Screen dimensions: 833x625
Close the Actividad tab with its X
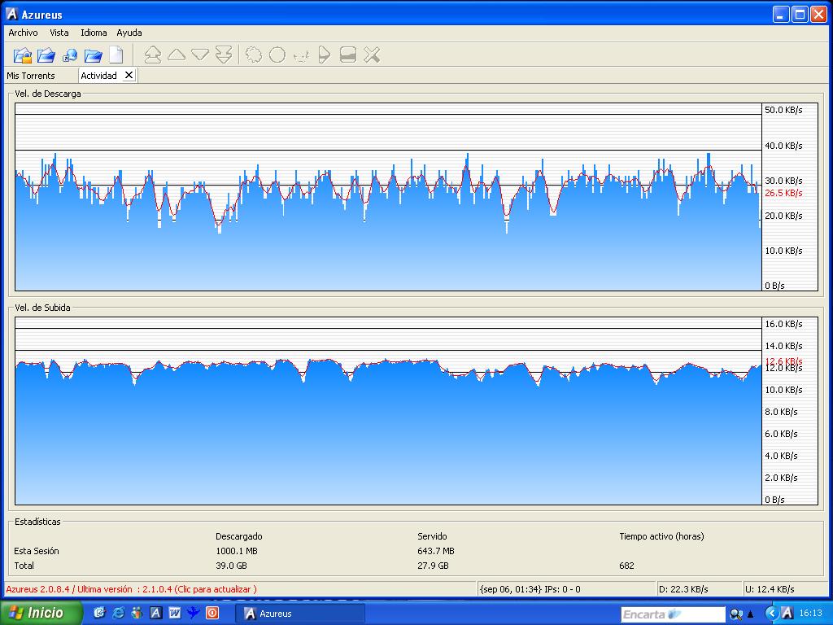[129, 76]
